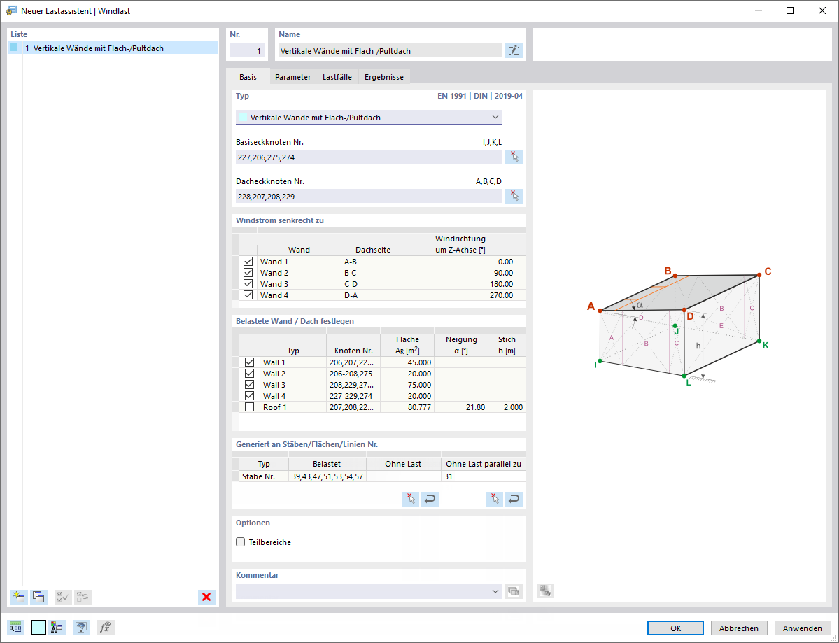Click the Ohne Last parallel zu cell 31

[x=483, y=476]
